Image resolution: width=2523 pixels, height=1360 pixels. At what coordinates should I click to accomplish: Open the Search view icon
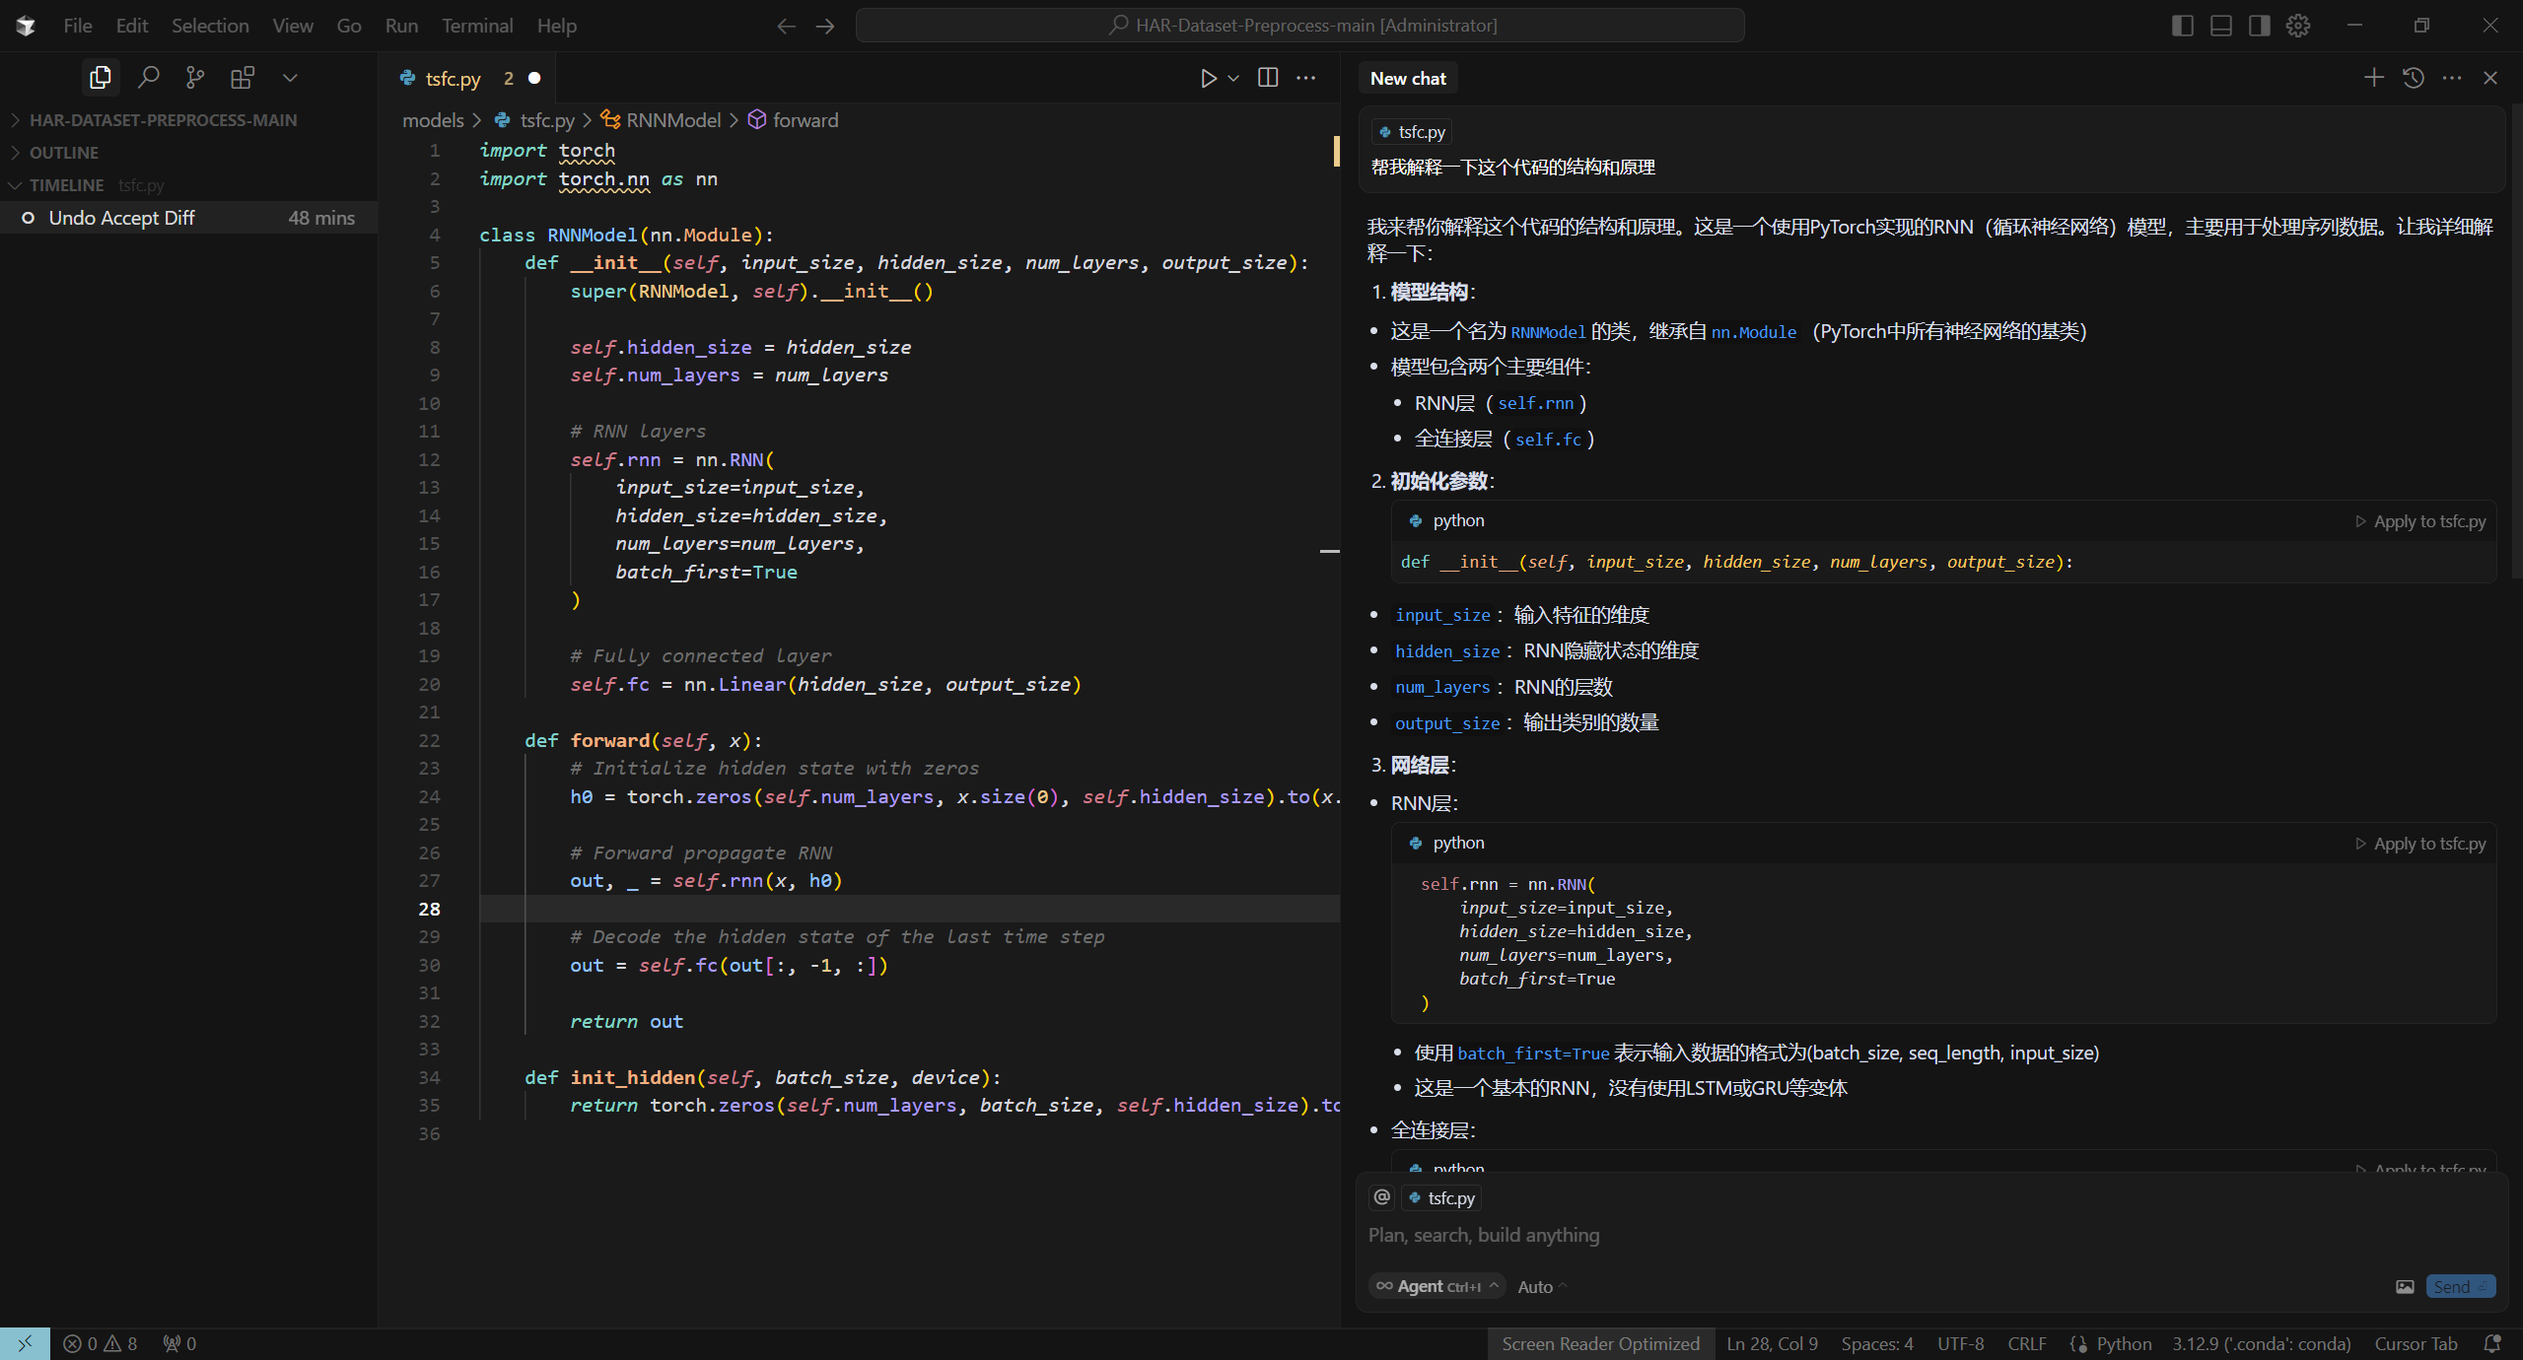pyautogui.click(x=148, y=77)
